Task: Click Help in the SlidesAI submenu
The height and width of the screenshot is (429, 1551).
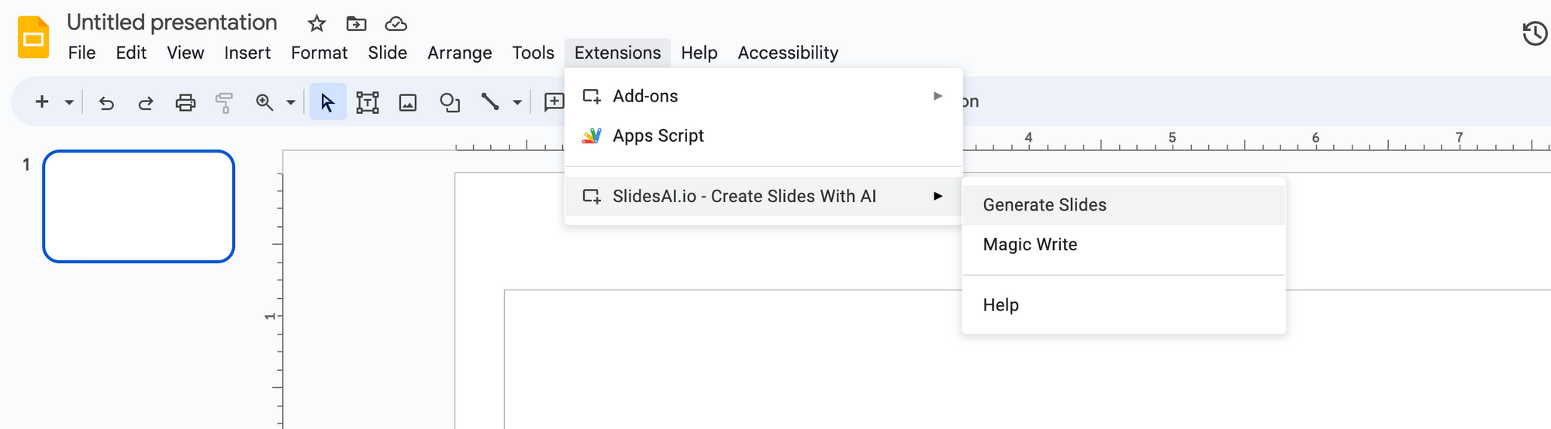Action: 1000,305
